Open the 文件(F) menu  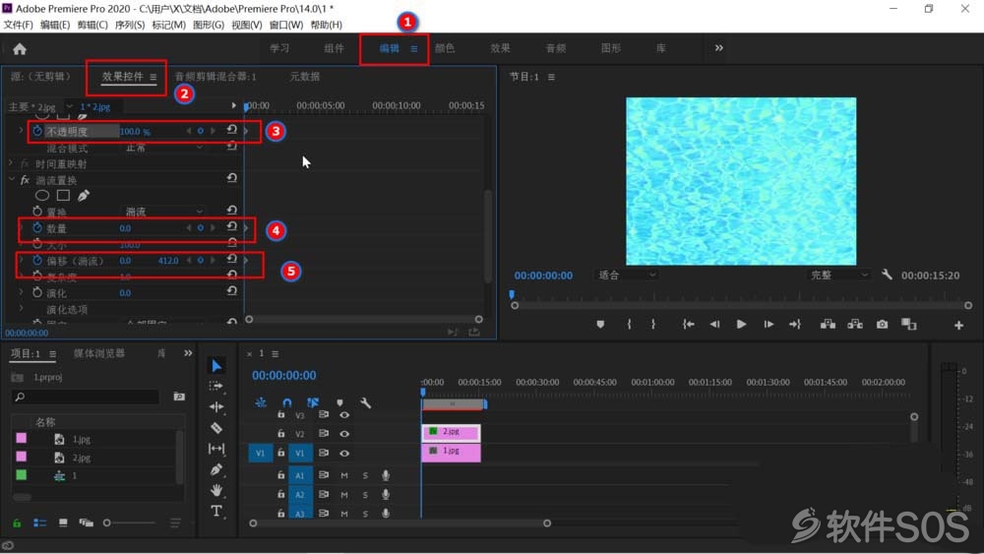click(x=18, y=25)
